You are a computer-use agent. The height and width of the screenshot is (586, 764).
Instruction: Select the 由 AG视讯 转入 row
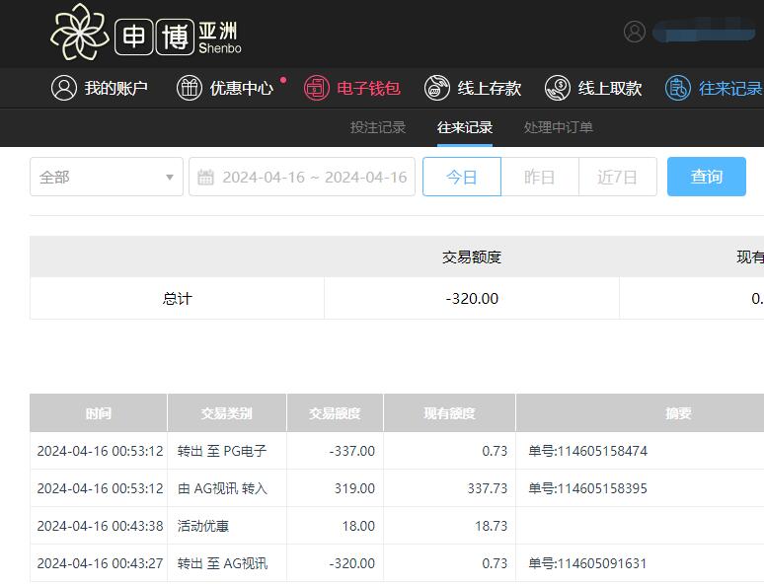point(397,488)
